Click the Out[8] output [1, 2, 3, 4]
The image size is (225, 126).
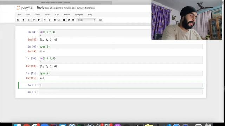point(49,40)
